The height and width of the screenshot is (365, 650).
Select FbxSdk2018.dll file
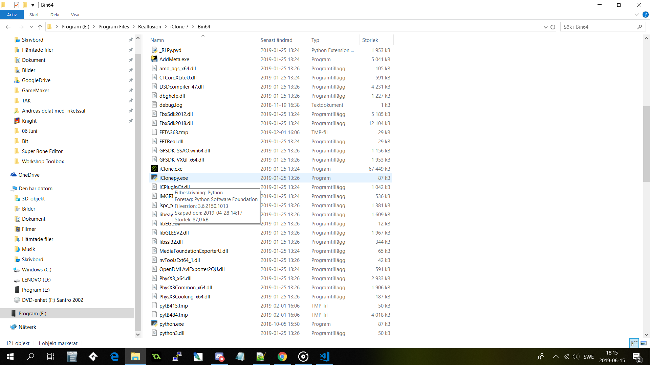coord(176,123)
